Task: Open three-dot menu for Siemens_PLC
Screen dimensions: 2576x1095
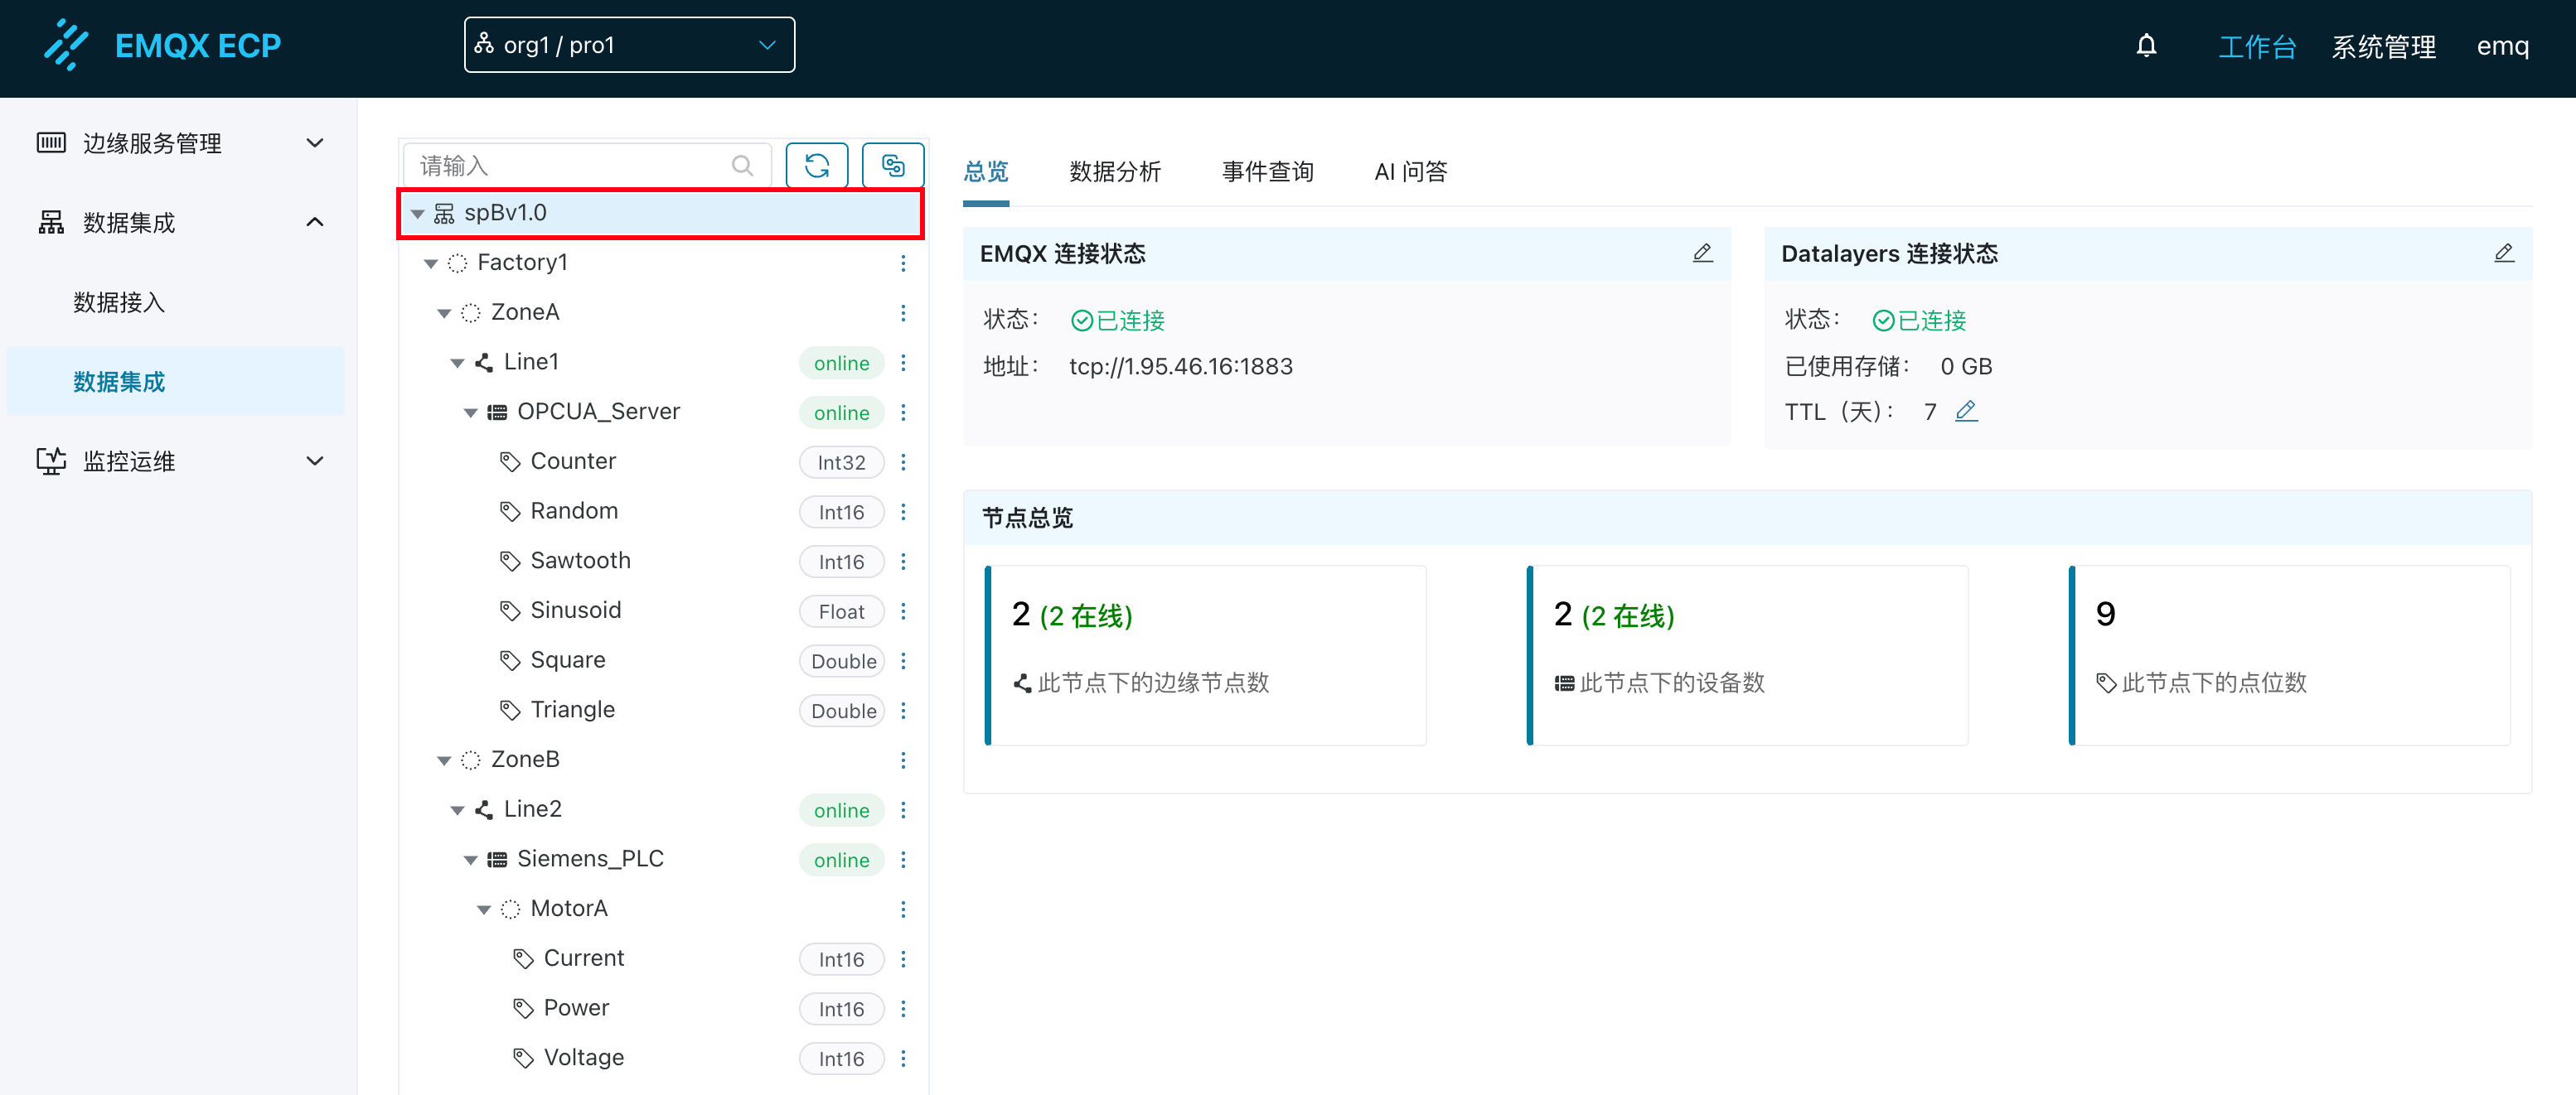Action: pos(903,859)
